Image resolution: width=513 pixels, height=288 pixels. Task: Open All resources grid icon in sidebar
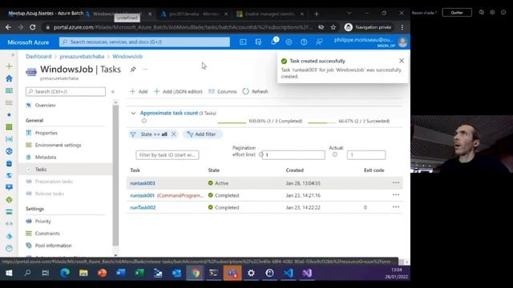click(9, 126)
